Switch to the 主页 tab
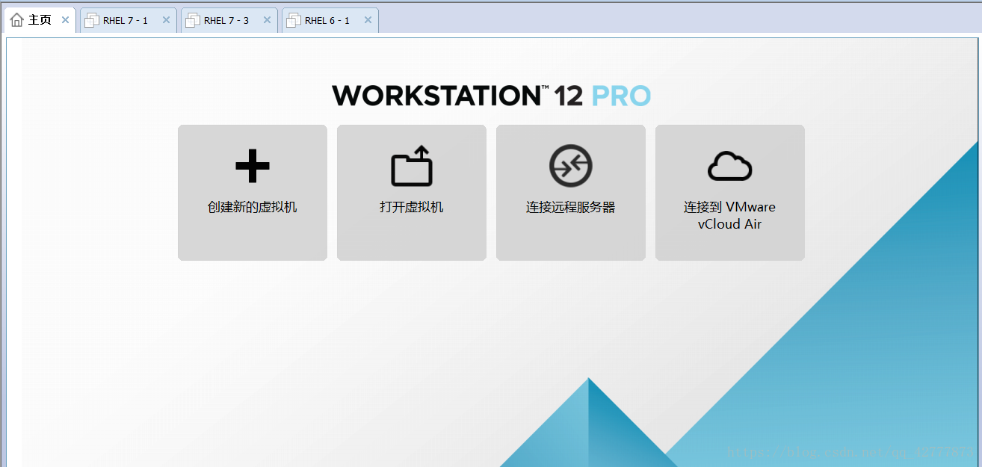Screen dimensions: 982x467 click(40, 20)
